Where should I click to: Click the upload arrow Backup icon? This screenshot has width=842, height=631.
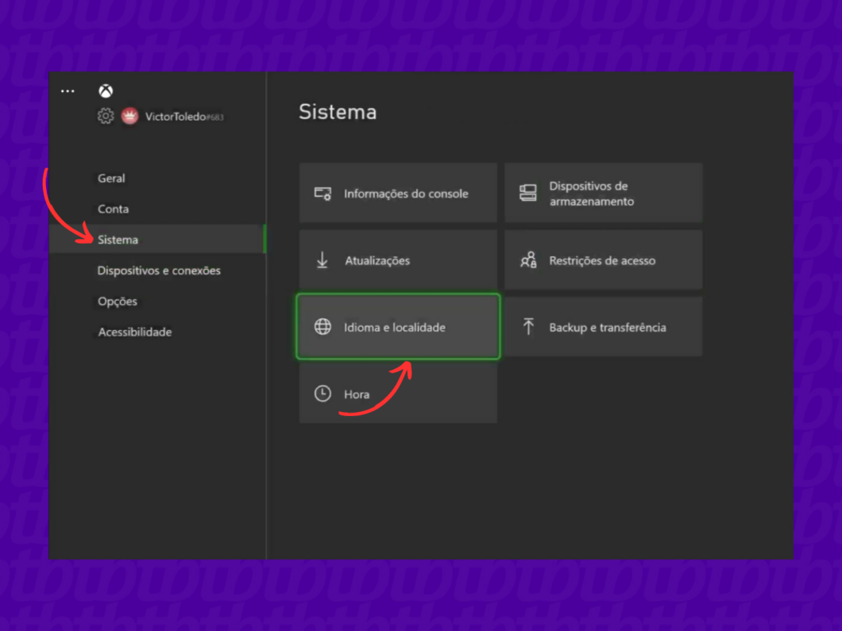tap(528, 326)
